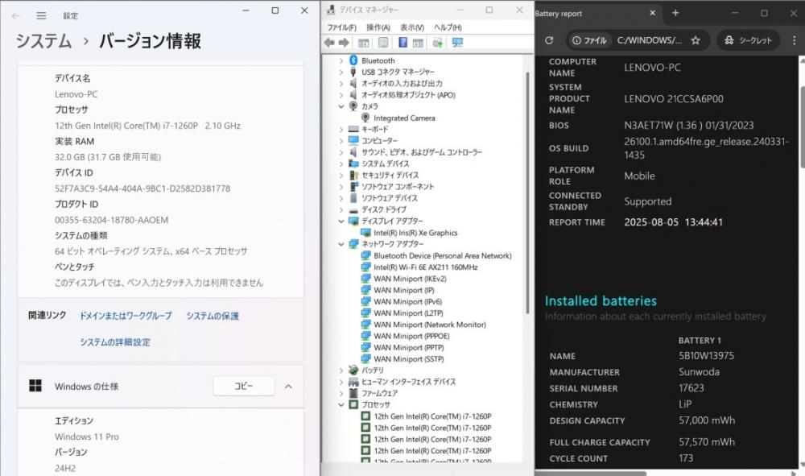Collapse Windows の仕様 section chevron
The width and height of the screenshot is (805, 476).
(288, 386)
